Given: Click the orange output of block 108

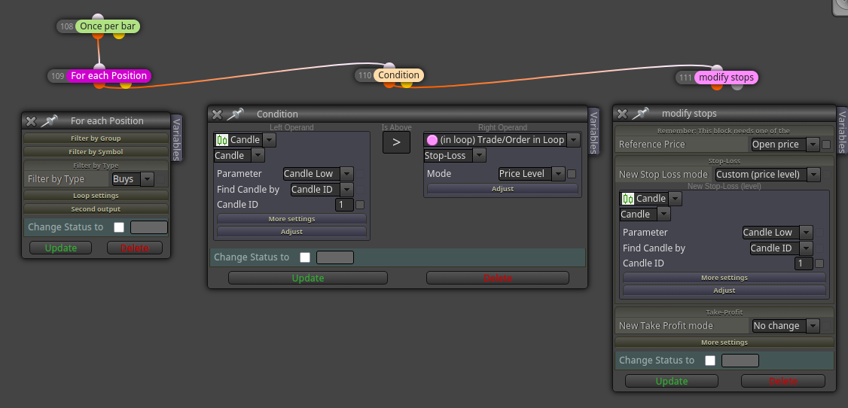Looking at the screenshot, I should click(98, 35).
